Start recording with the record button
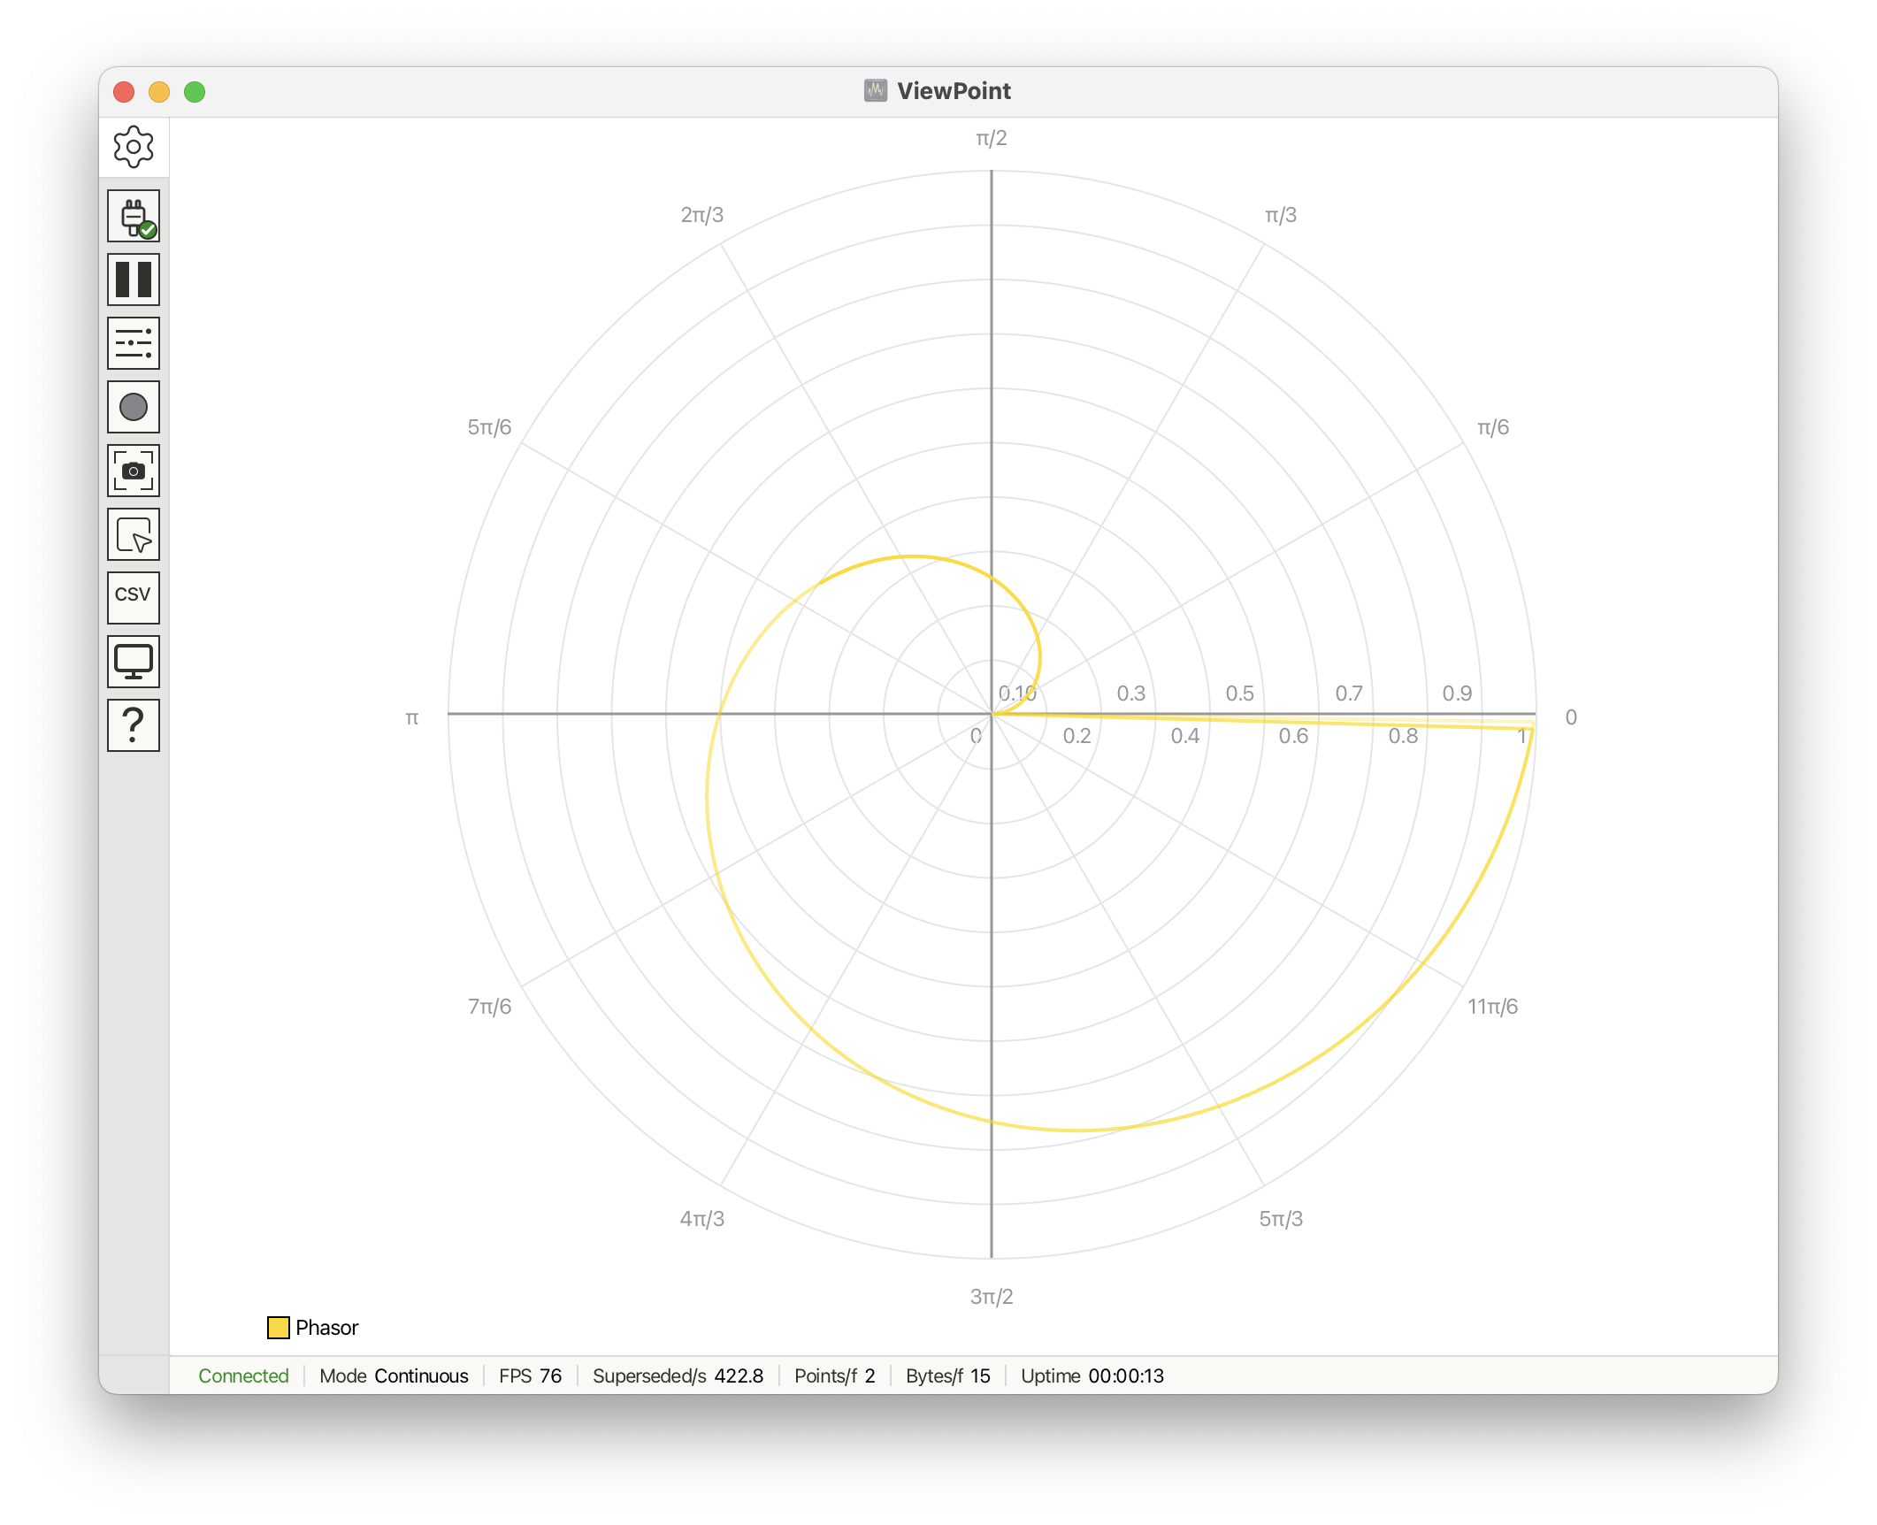The width and height of the screenshot is (1877, 1525). click(x=134, y=407)
